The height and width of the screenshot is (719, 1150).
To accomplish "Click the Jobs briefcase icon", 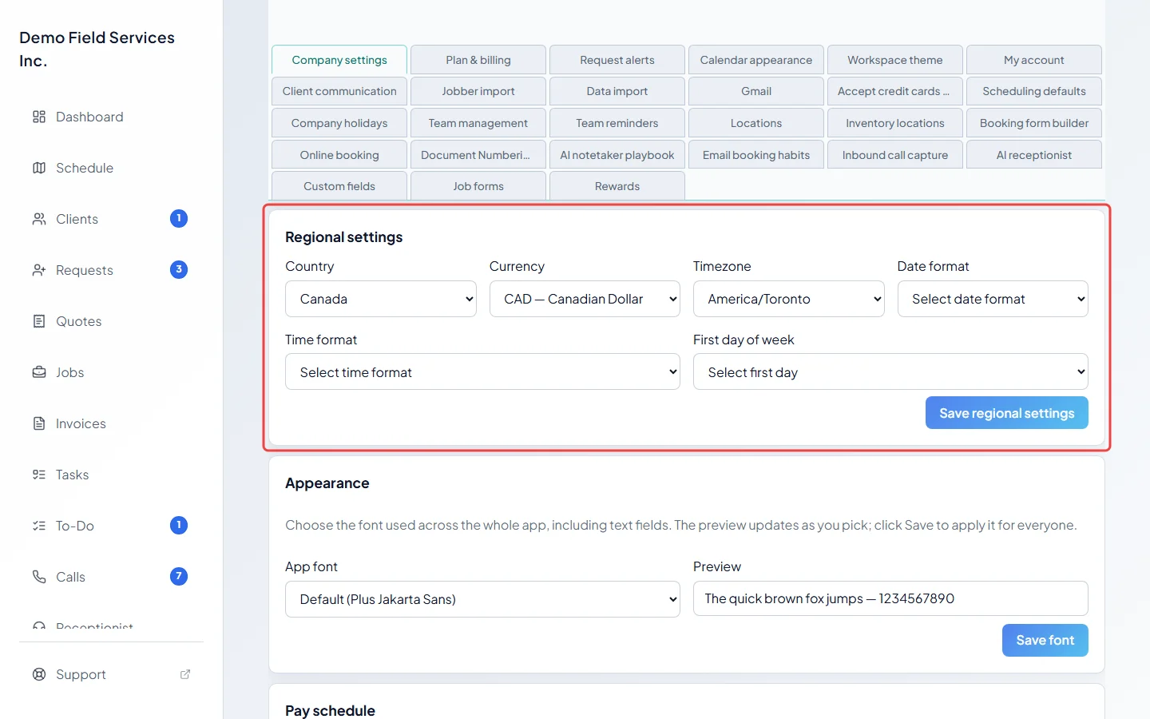I will tap(39, 372).
